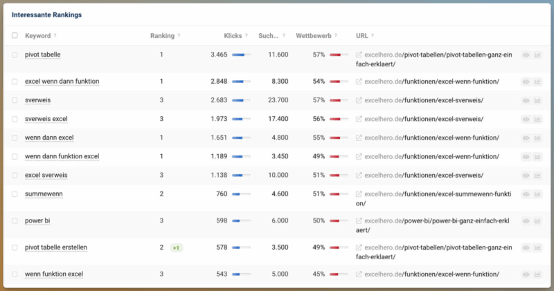Check the sverweis excel row checkbox
554x291 pixels.
tap(15, 119)
